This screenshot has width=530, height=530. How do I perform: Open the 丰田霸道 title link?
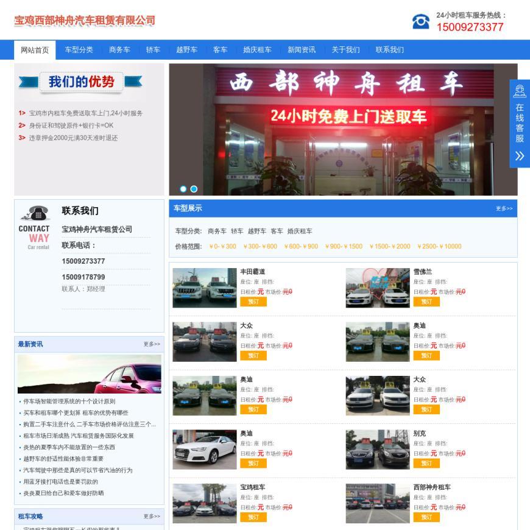(252, 272)
